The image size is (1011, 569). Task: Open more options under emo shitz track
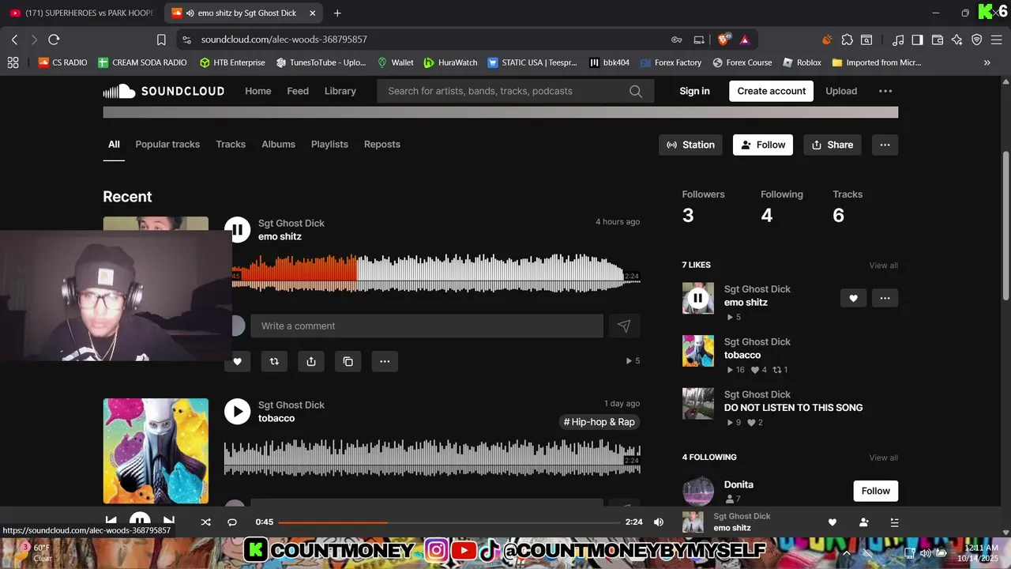tap(385, 361)
